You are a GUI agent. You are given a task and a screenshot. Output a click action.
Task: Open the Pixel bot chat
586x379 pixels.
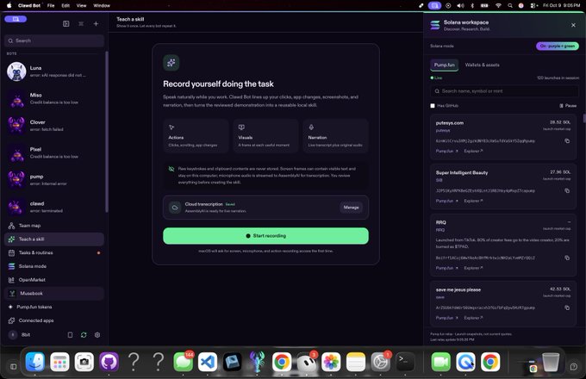(x=54, y=152)
